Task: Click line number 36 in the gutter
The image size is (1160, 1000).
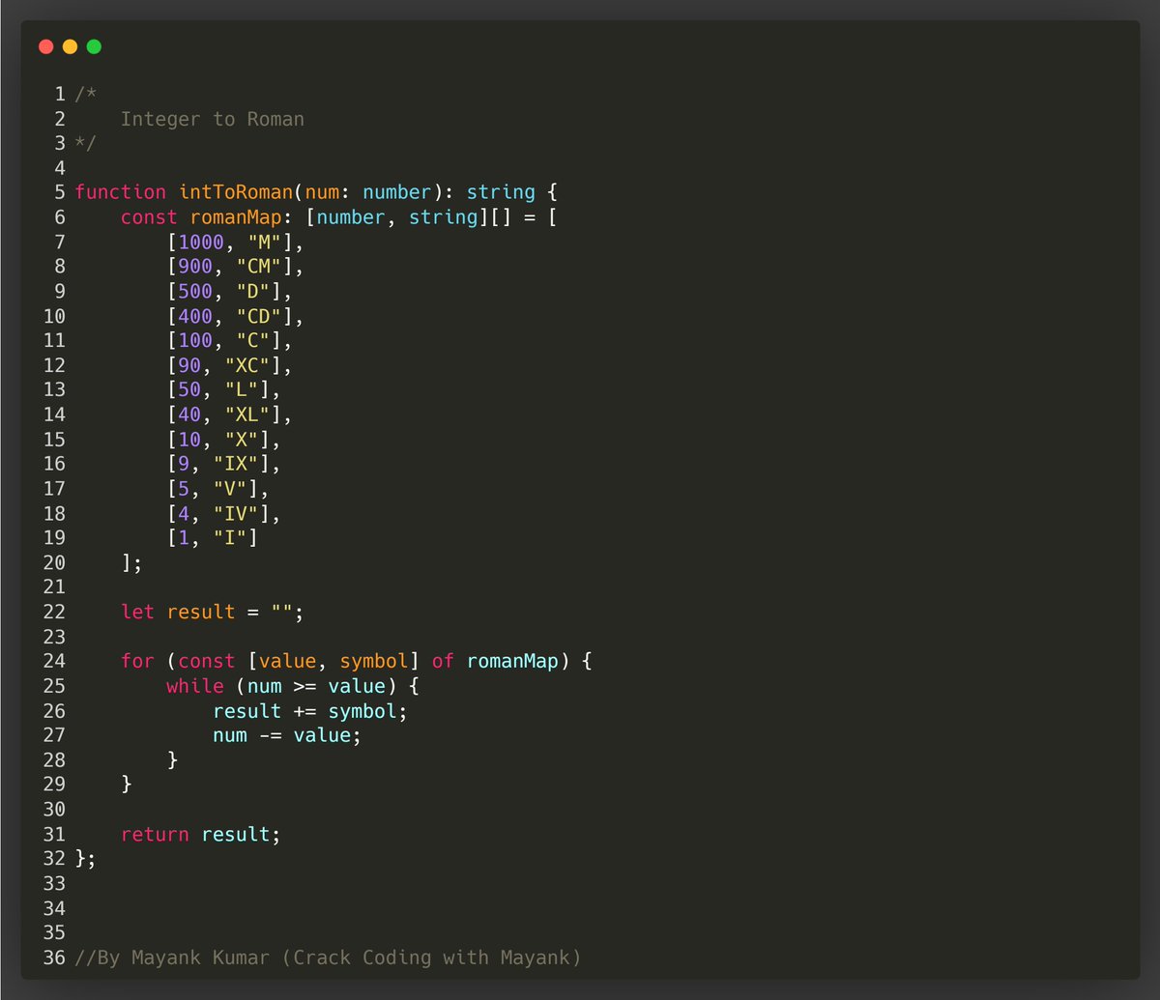Action: pyautogui.click(x=55, y=957)
